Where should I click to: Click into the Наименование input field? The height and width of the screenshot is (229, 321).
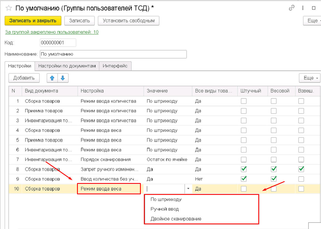[113, 54]
